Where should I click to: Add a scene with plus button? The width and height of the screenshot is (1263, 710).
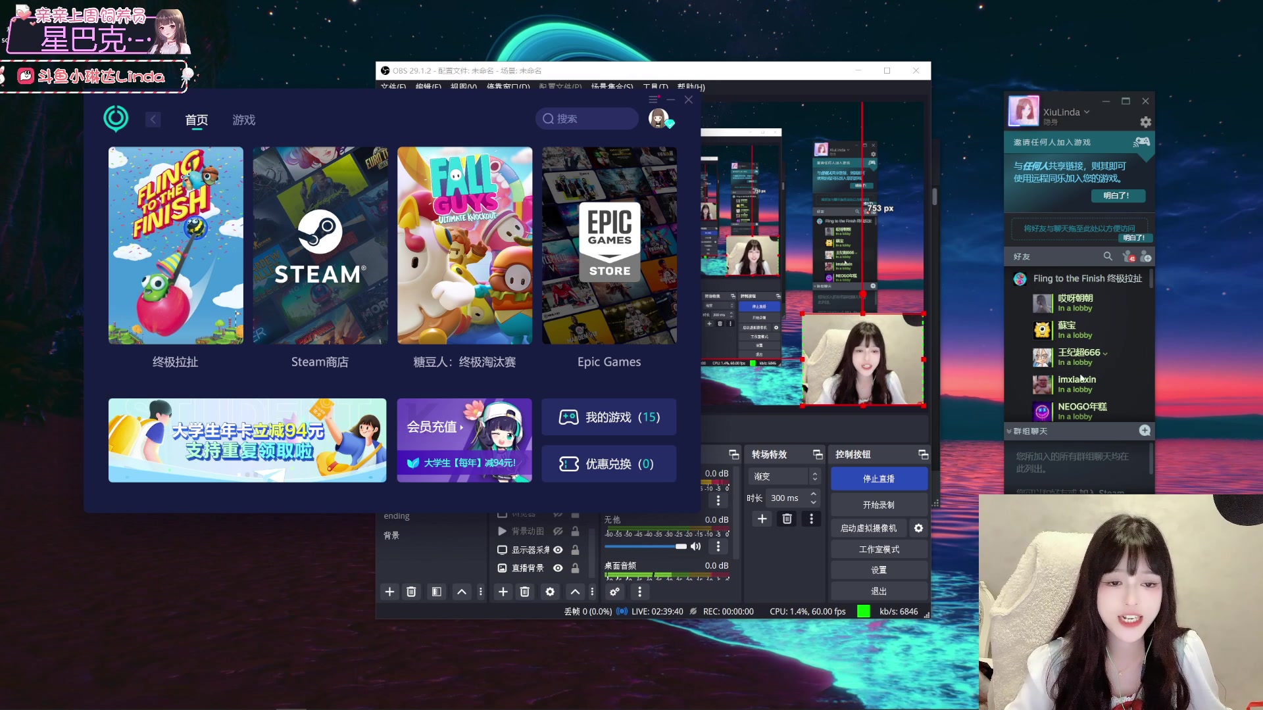pos(389,592)
